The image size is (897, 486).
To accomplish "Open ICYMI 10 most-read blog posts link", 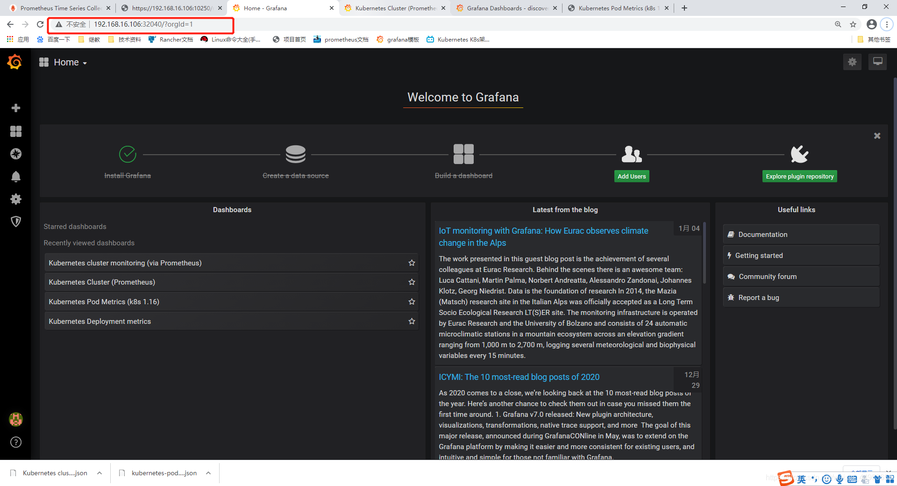I will click(519, 377).
